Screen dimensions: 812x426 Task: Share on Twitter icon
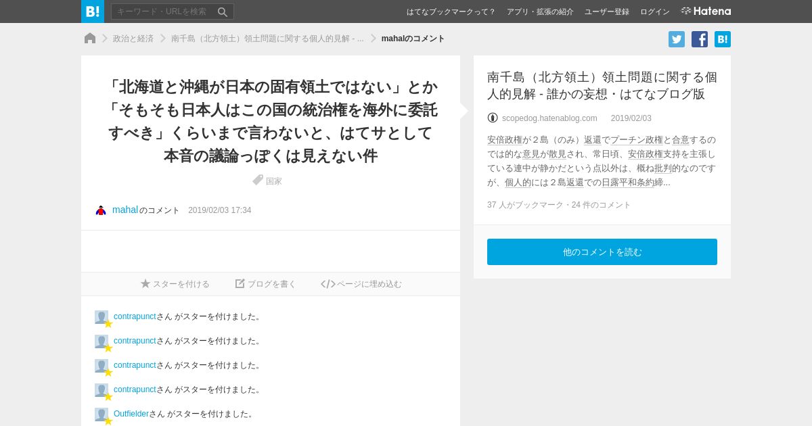tap(677, 39)
